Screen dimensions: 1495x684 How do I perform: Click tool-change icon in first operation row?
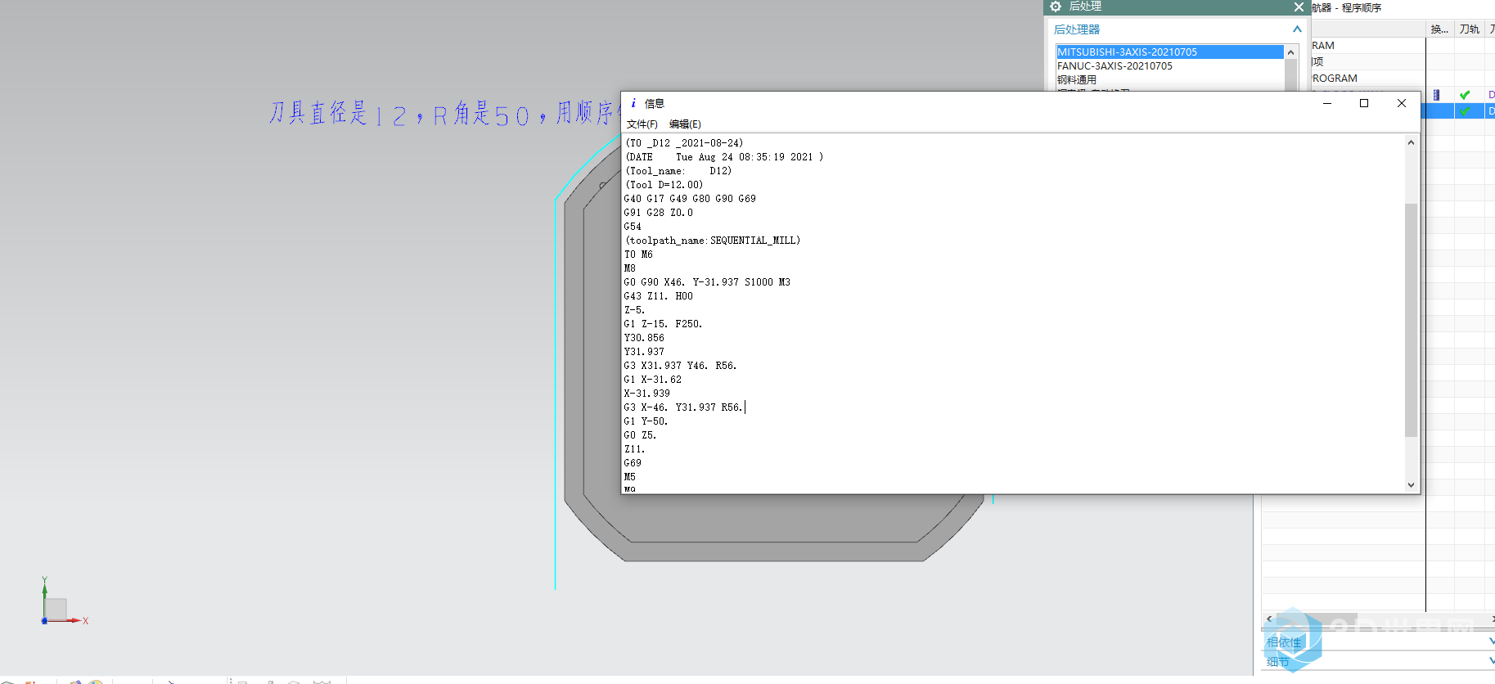pyautogui.click(x=1436, y=95)
